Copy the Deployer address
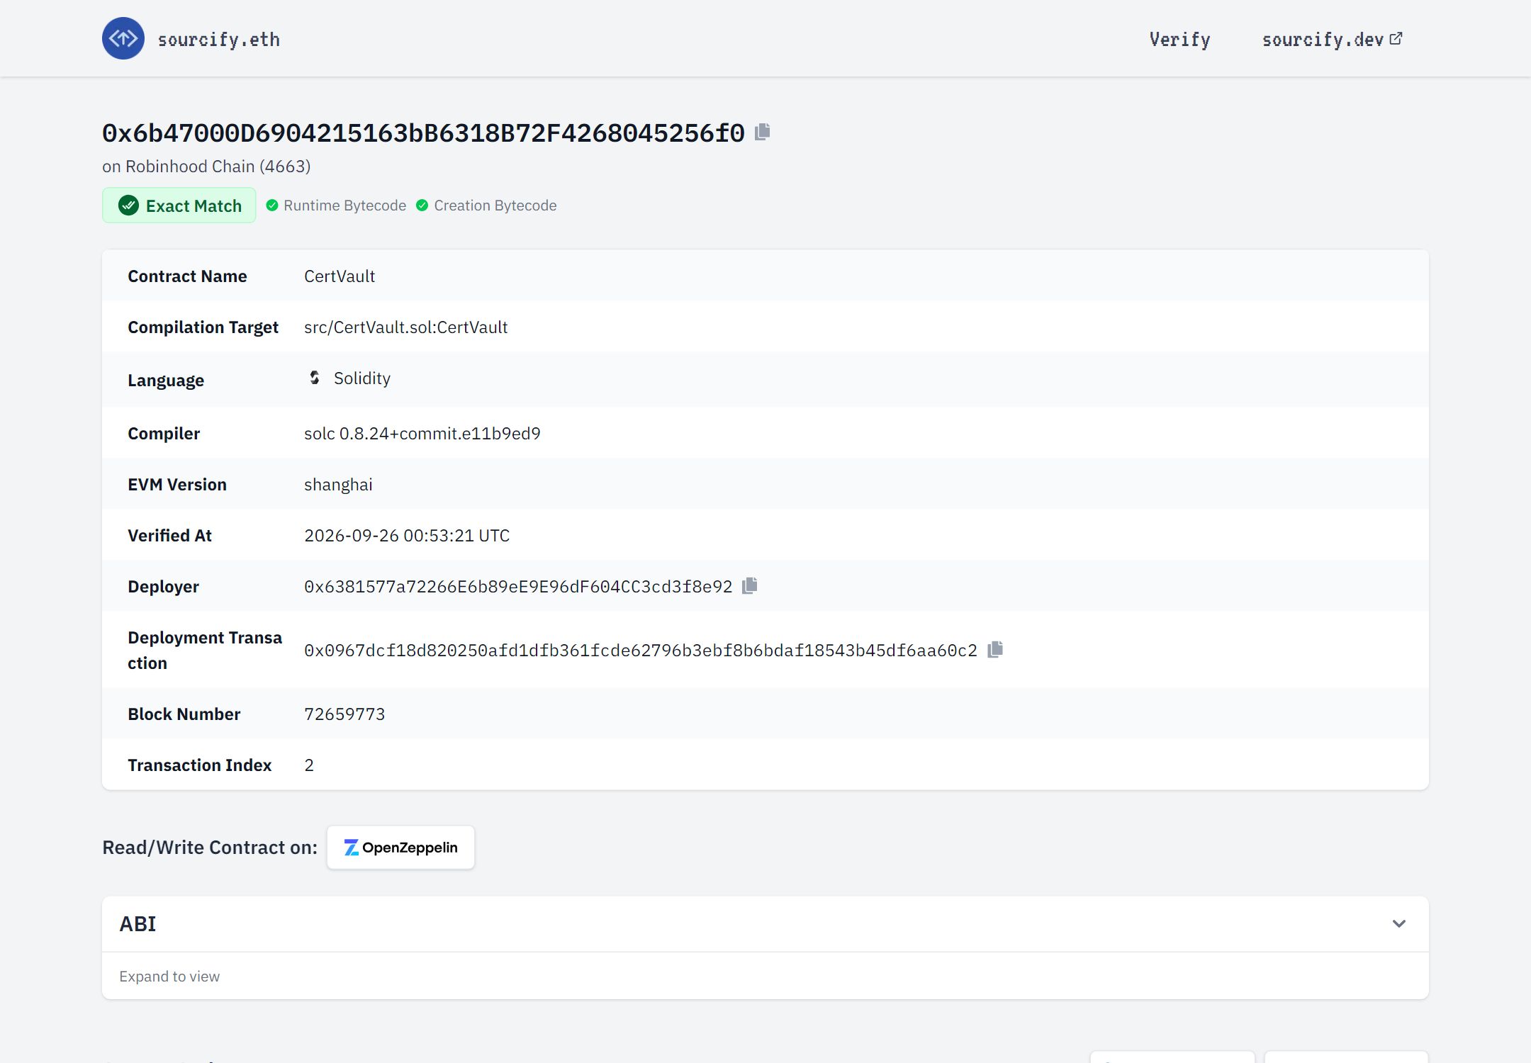This screenshot has width=1531, height=1063. (750, 585)
